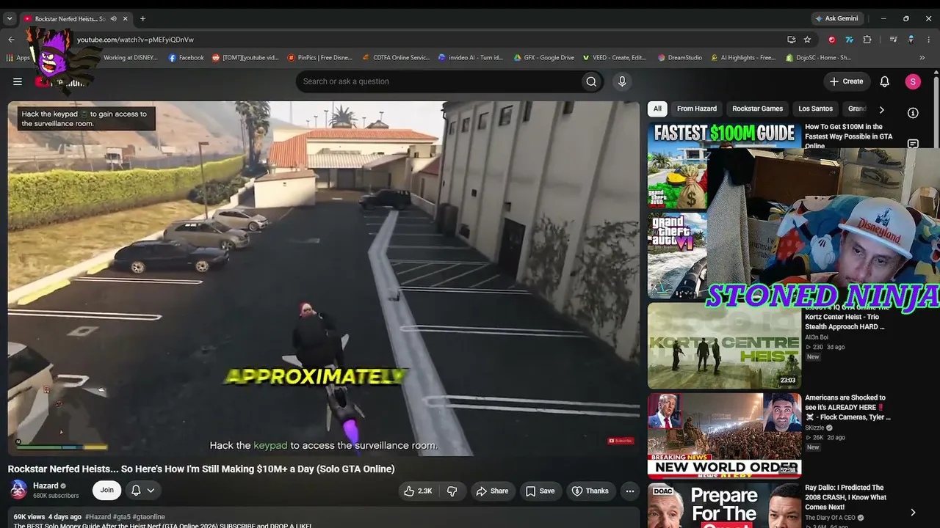Select the From Hazard chip

pyautogui.click(x=697, y=109)
